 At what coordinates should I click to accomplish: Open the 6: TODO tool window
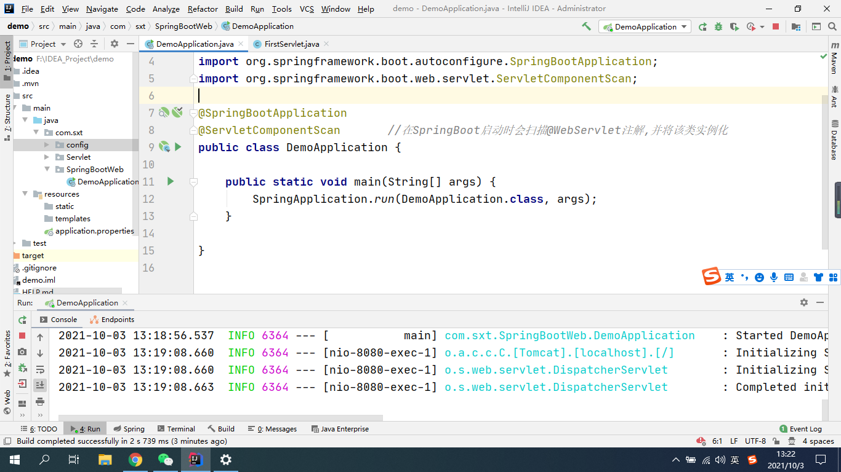pyautogui.click(x=39, y=429)
